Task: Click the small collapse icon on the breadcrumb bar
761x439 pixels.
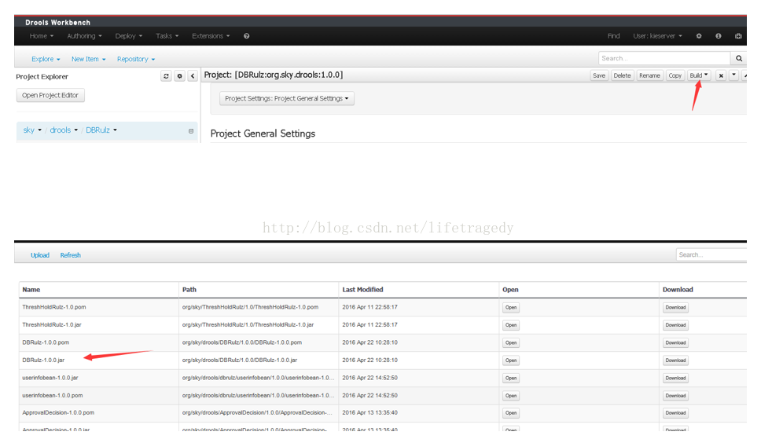Action: pos(191,131)
